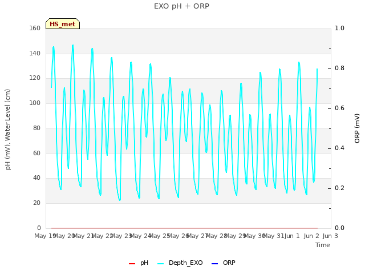Screen dimensions: 365x274
Task: Click the May 23 date label
Action: 121,236
